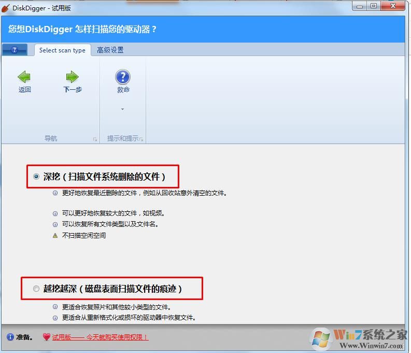Select the 越挖越深 scan radio option
The width and height of the screenshot is (411, 353).
coord(36,289)
